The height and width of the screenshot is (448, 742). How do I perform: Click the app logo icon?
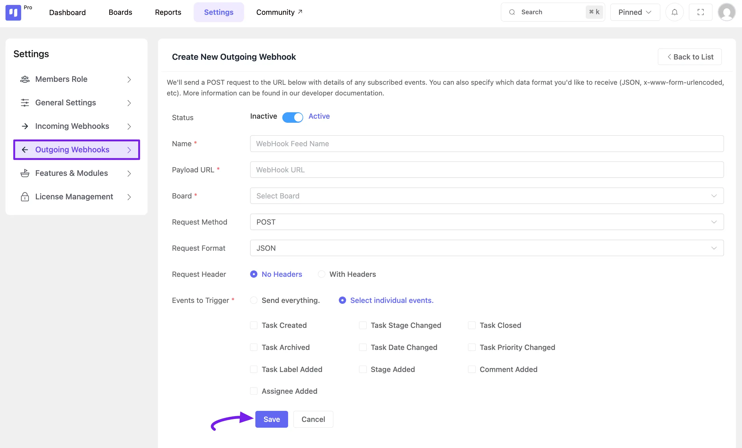(x=13, y=13)
